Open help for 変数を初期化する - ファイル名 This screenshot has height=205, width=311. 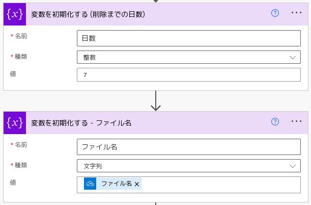point(275,121)
